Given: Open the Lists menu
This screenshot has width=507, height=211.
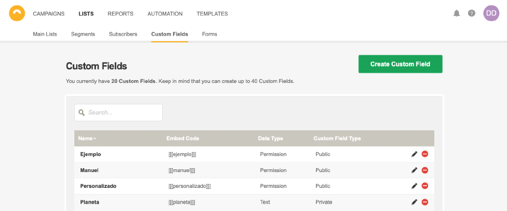Looking at the screenshot, I should pos(86,14).
